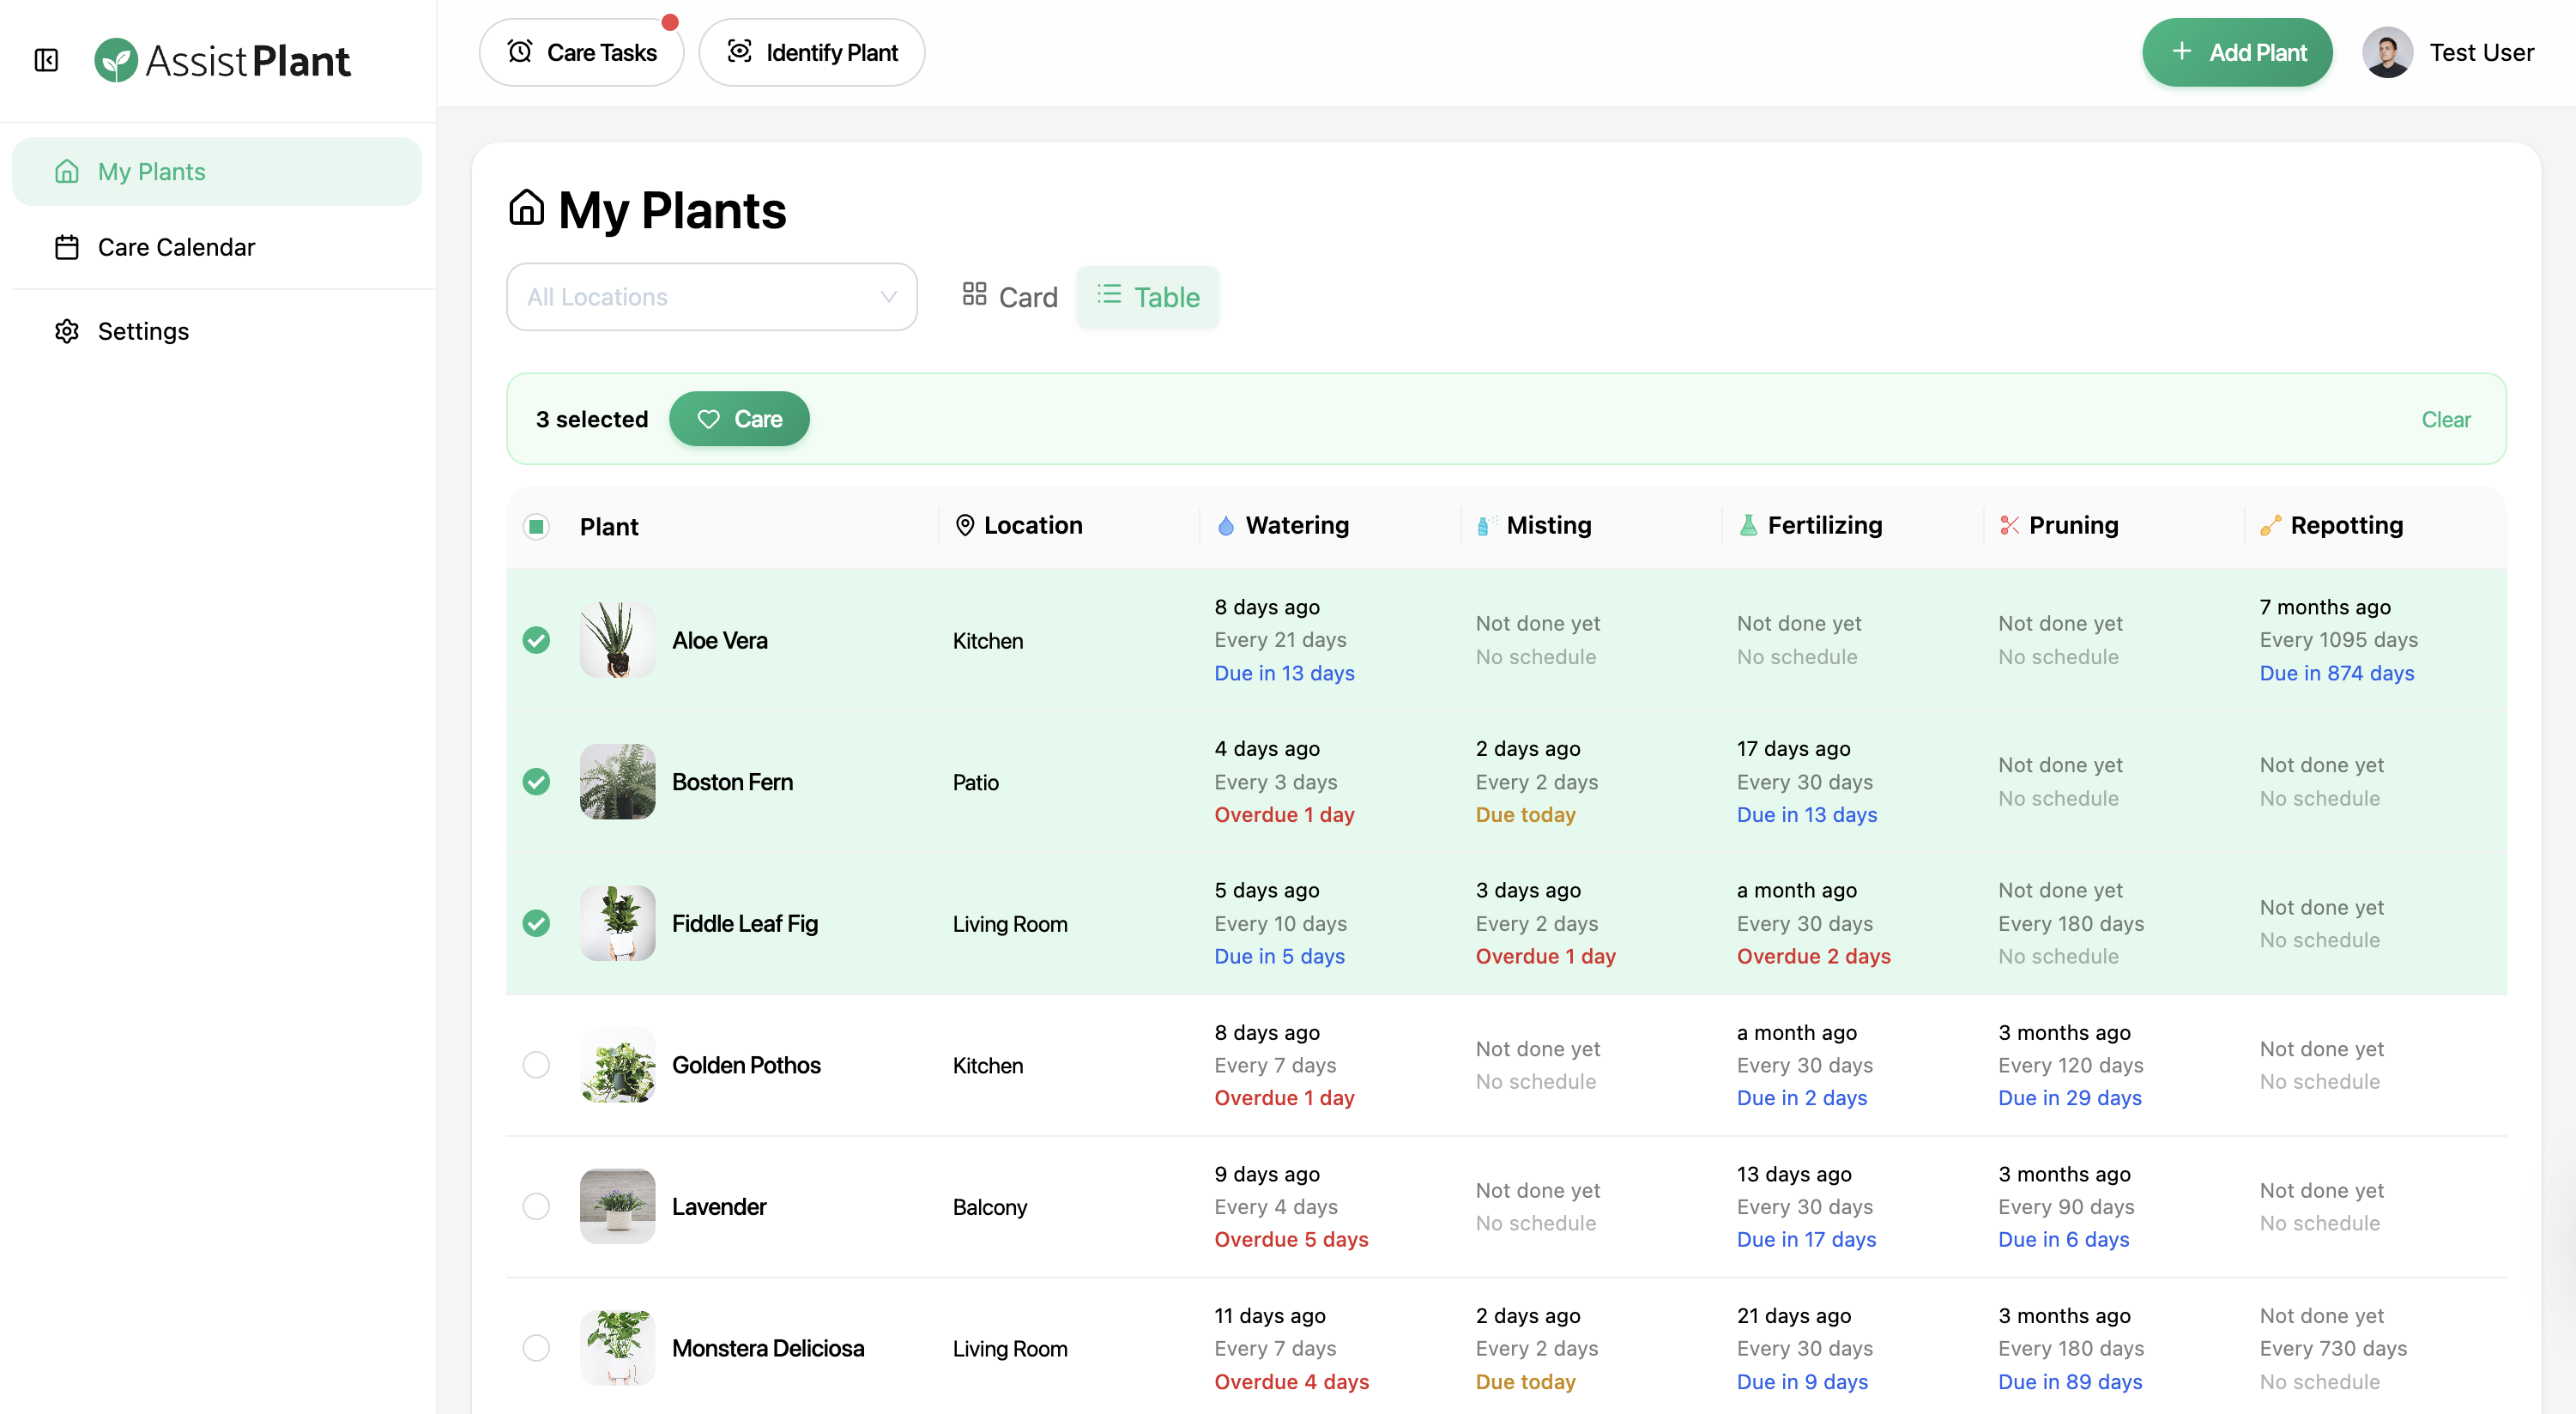This screenshot has height=1414, width=2576.
Task: Toggle the select-all header checkbox
Action: click(x=536, y=527)
